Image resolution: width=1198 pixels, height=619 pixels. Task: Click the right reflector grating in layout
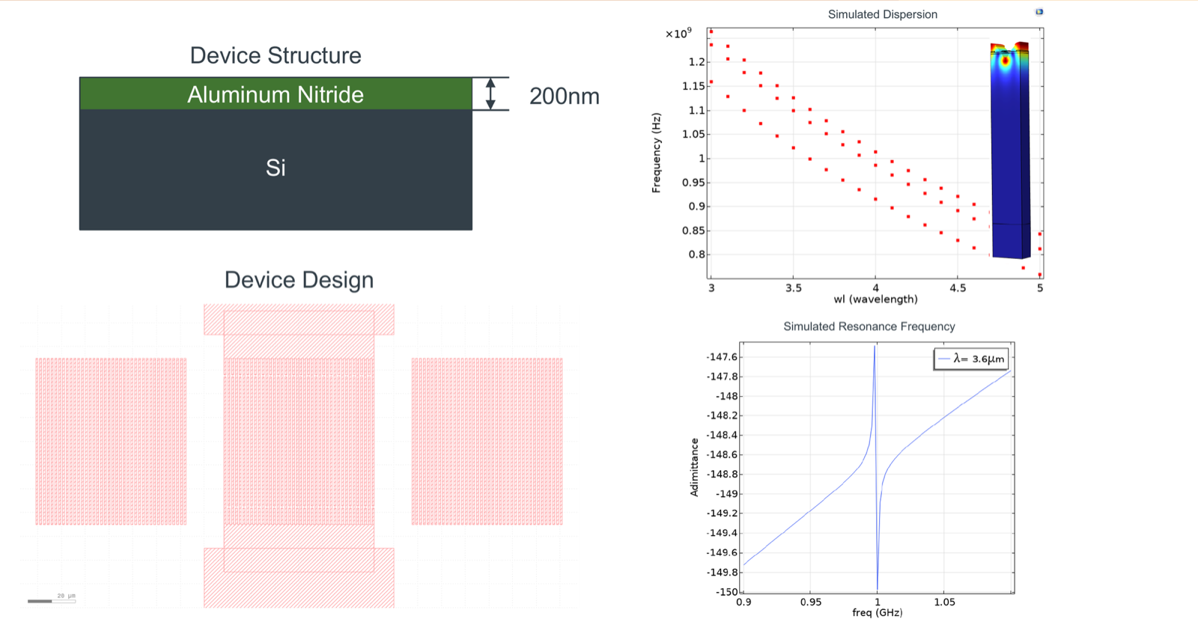487,442
